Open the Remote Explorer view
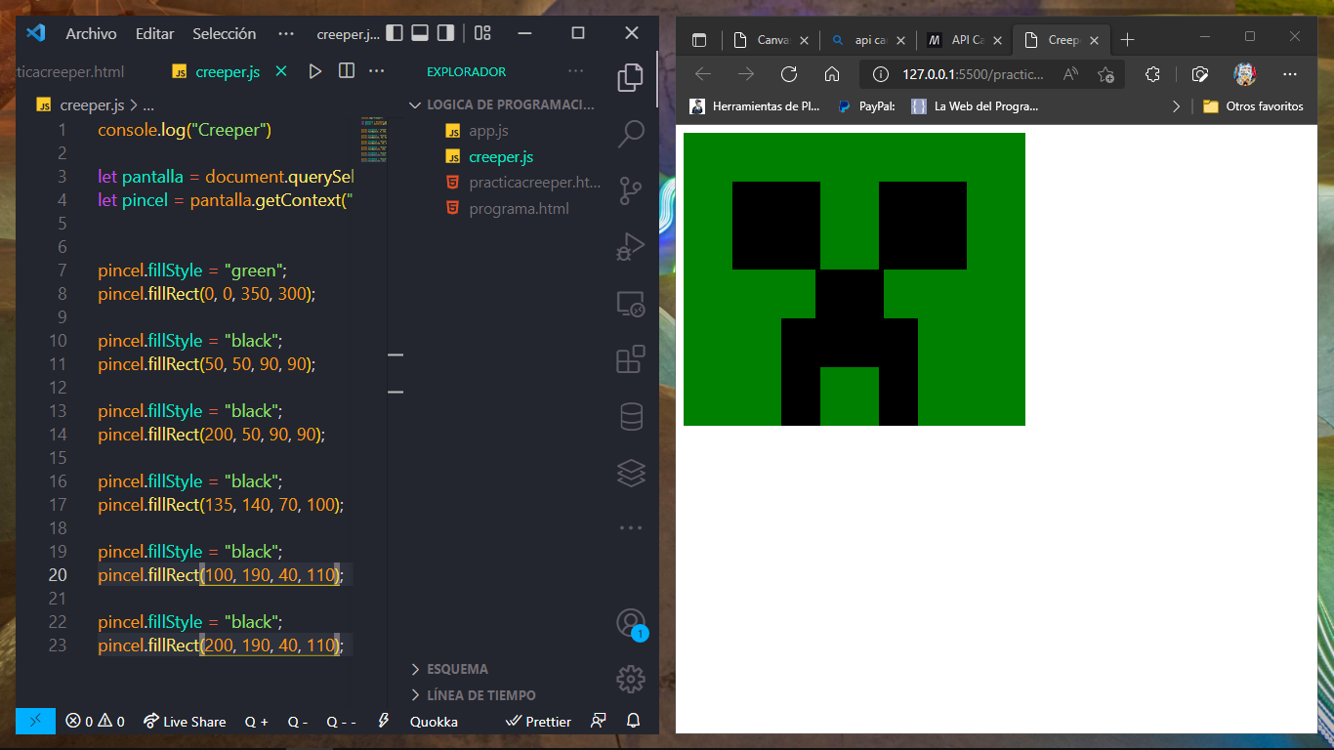1334x750 pixels. (631, 304)
